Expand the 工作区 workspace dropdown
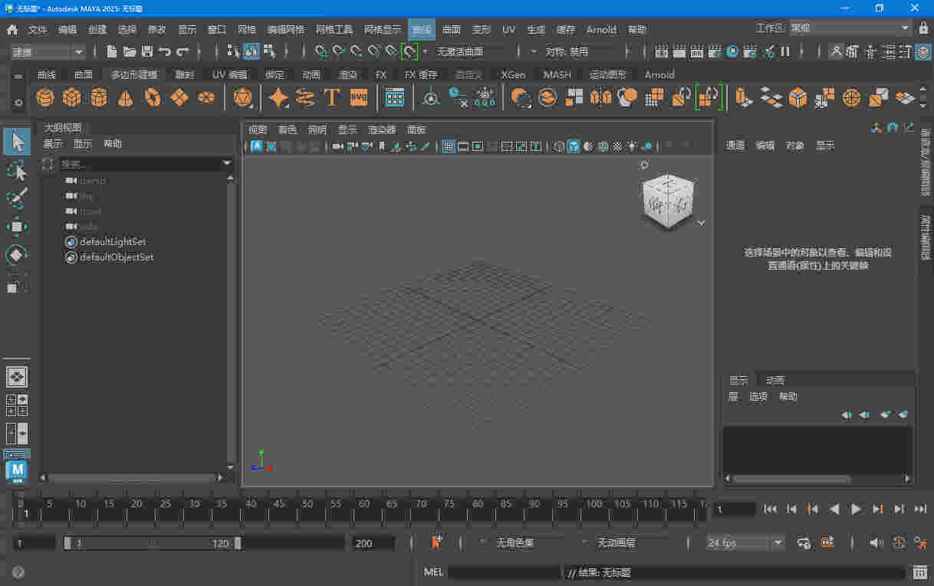934x586 pixels. 850,28
